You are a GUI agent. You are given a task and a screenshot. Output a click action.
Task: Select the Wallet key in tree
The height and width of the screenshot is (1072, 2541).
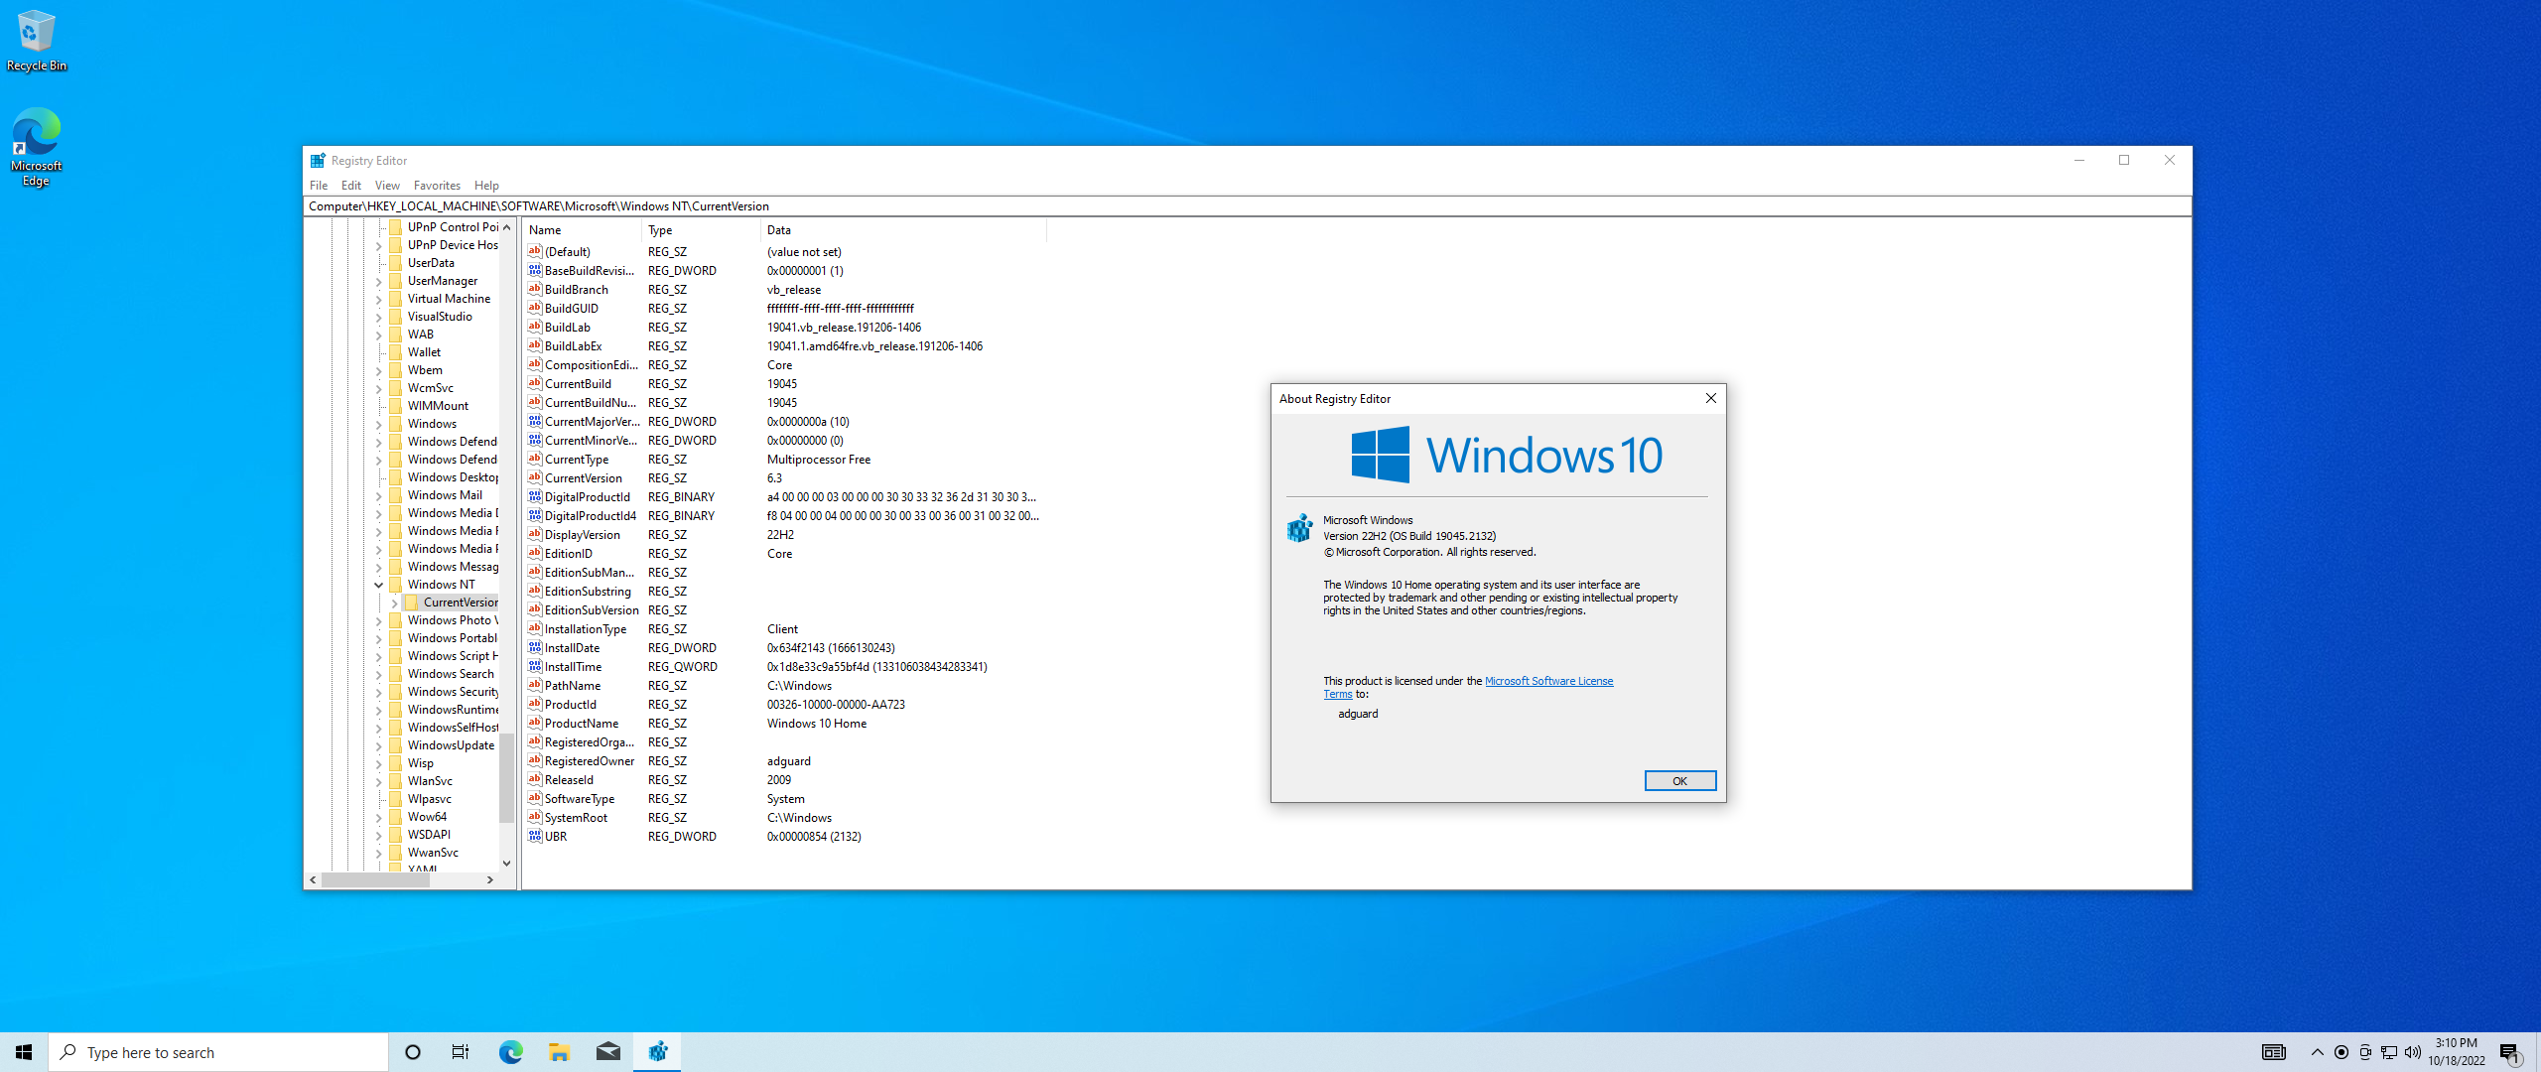click(424, 352)
